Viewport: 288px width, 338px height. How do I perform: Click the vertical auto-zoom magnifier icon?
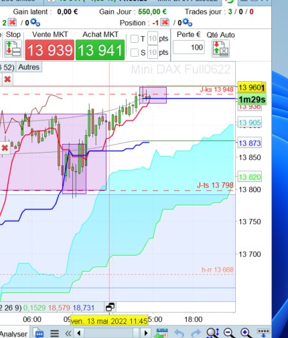click(212, 333)
